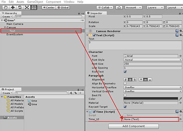Viewport: 183px width, 131px height.
Task: Open Project Create button
Action: [x=7, y=93]
